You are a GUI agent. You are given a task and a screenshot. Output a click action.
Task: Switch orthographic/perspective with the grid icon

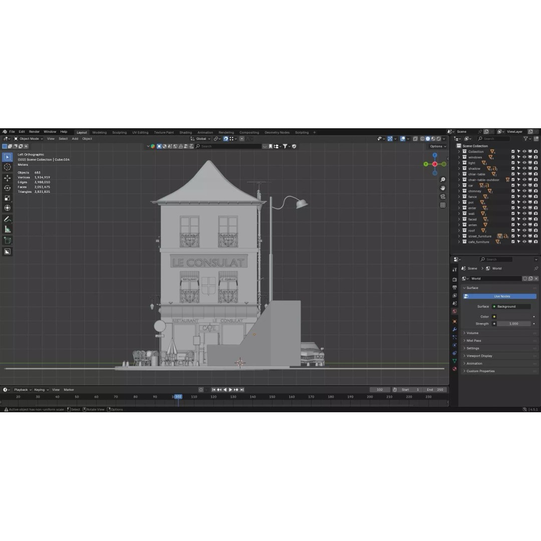point(443,205)
